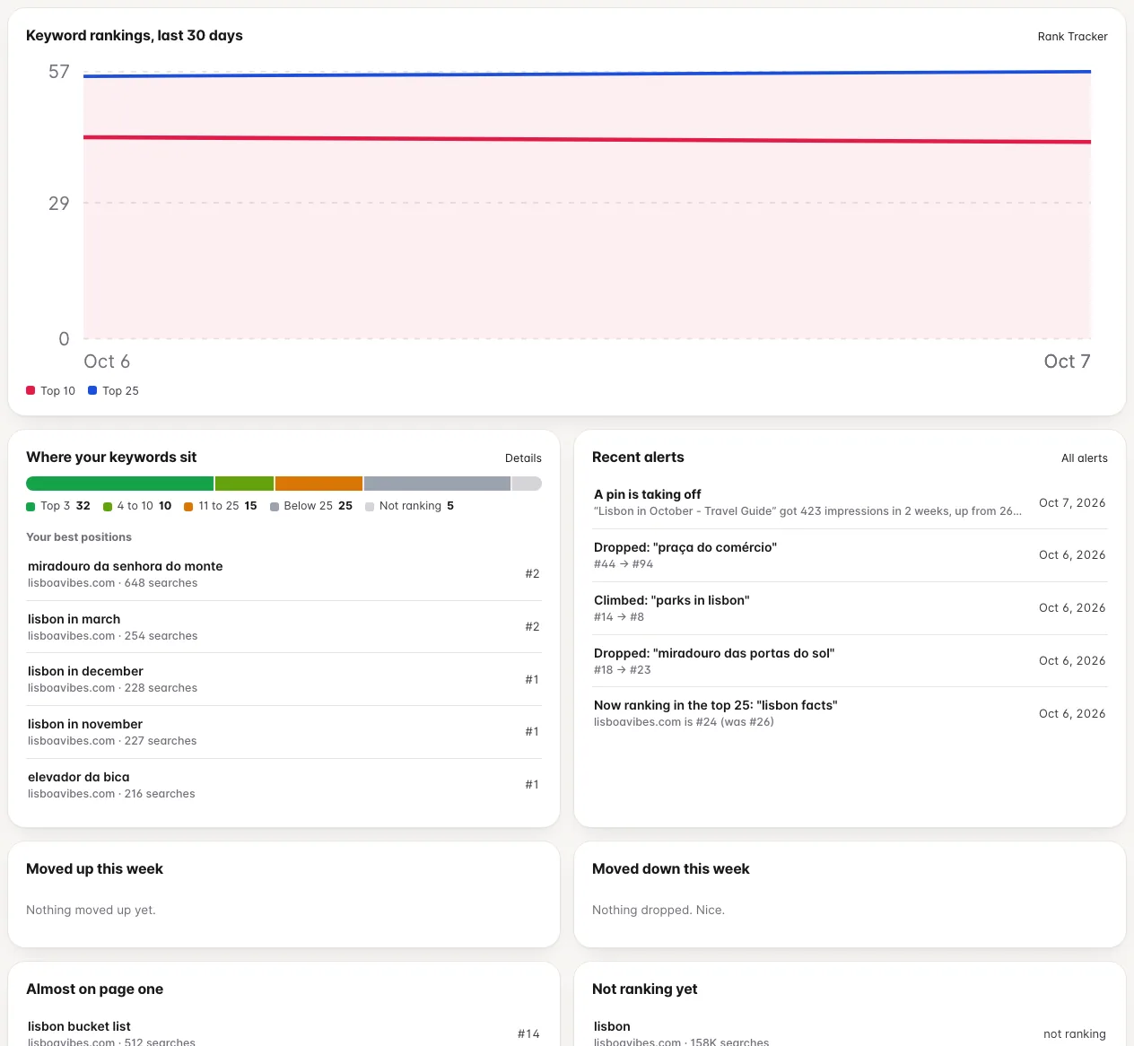This screenshot has height=1046, width=1134.
Task: Open the All alerts link
Action: 1084,458
